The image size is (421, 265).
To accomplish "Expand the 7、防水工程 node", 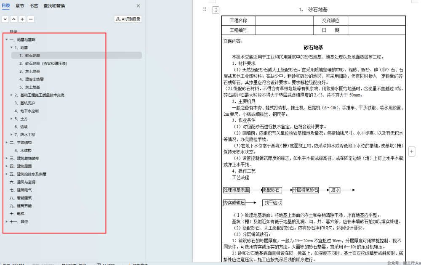I will (11, 135).
